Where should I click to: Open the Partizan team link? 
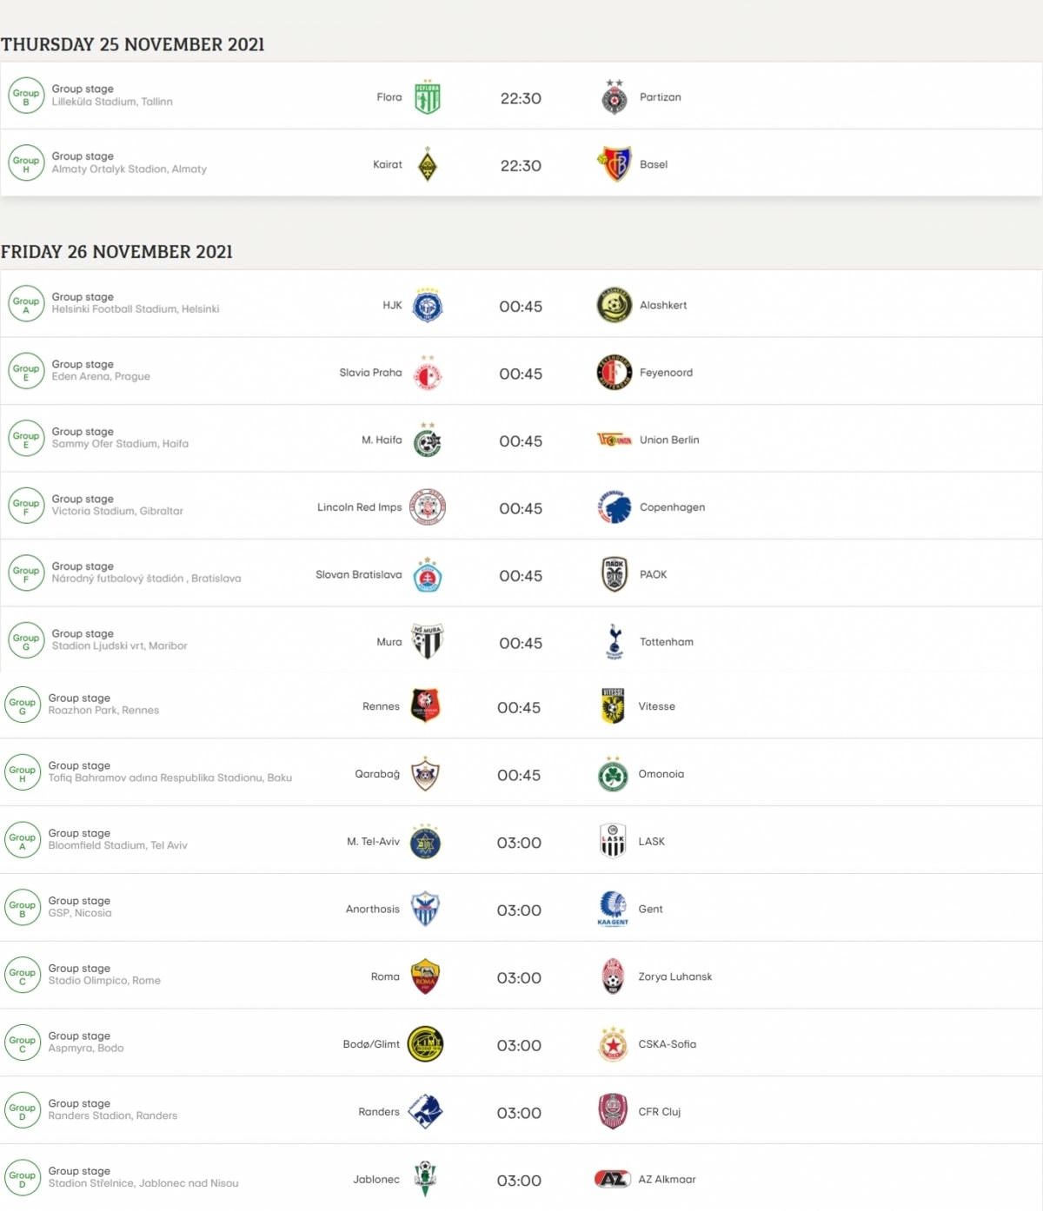pos(660,97)
